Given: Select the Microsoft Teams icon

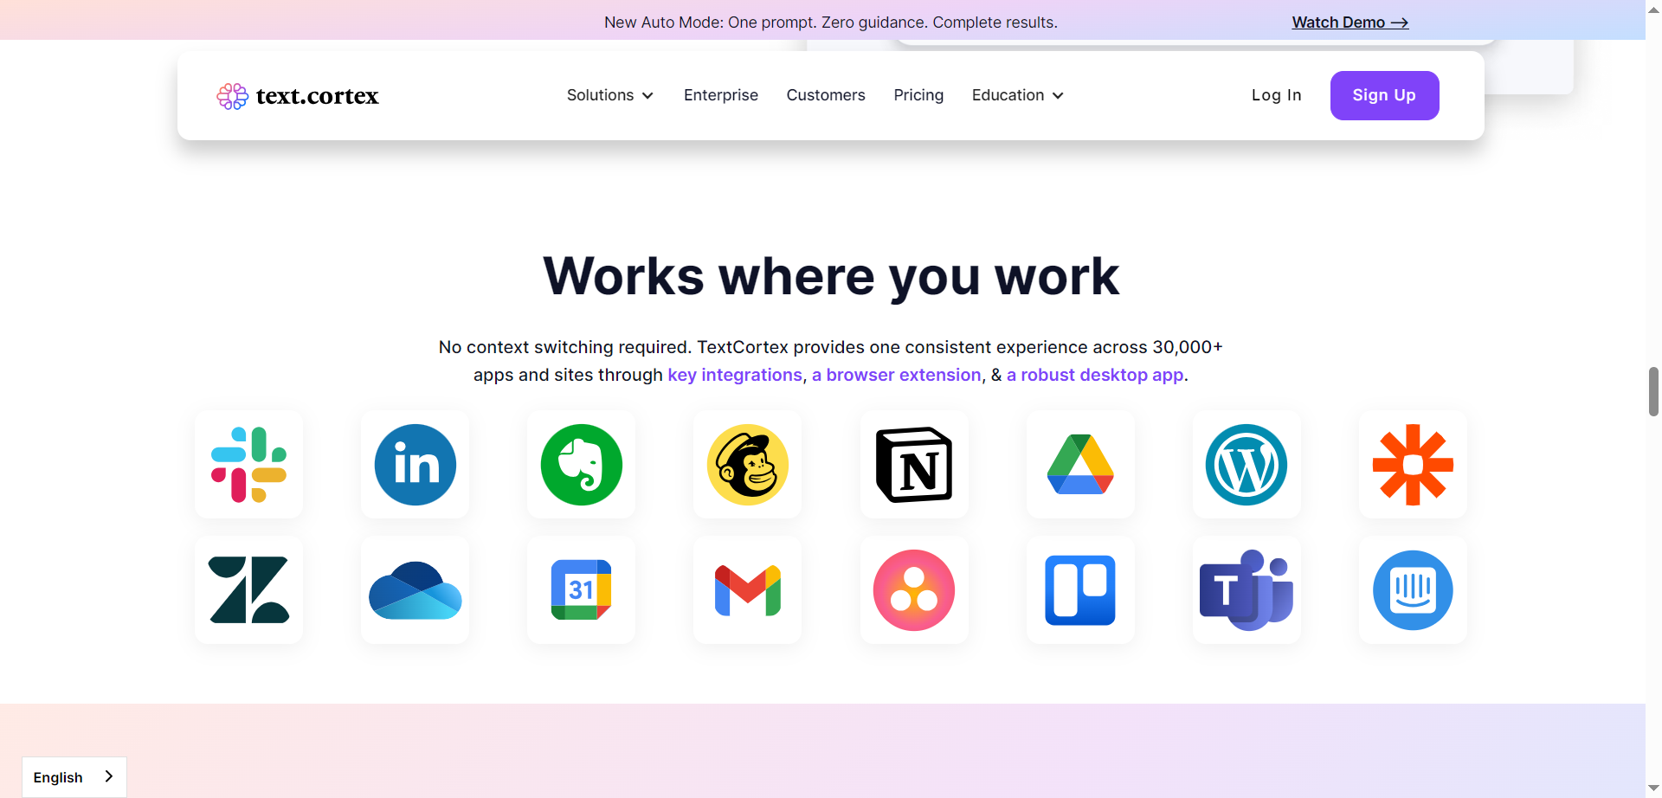Looking at the screenshot, I should pos(1246,590).
